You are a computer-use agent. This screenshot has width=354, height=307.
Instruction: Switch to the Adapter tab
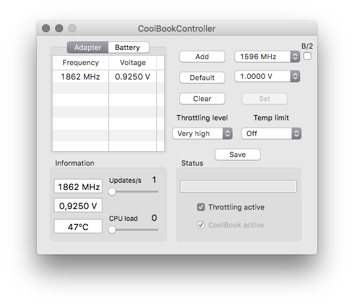pyautogui.click(x=87, y=47)
